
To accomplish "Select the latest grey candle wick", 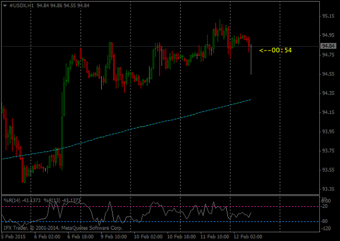I will (x=251, y=59).
